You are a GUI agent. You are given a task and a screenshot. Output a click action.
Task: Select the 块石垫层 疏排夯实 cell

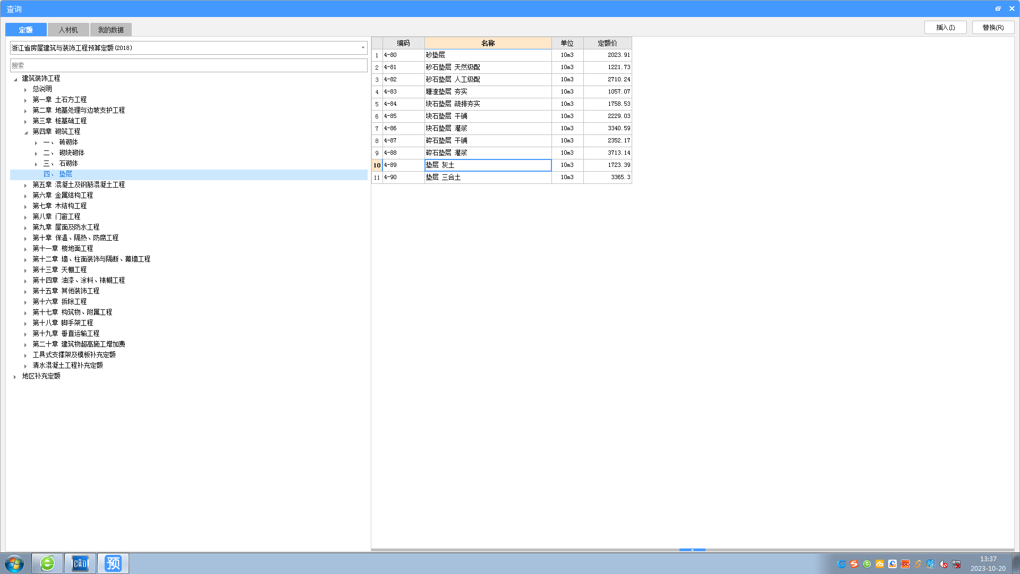coord(488,104)
